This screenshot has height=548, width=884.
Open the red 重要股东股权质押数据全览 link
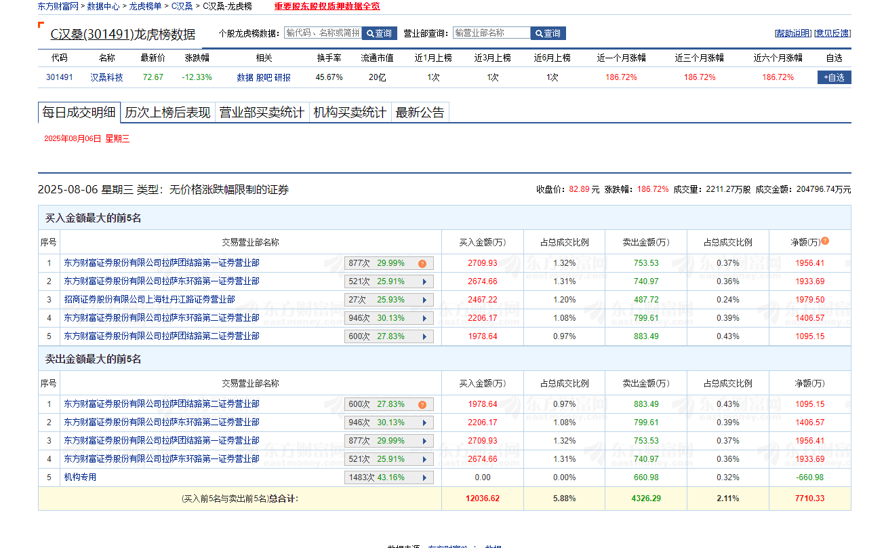[327, 6]
